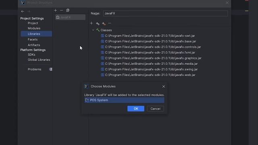Click the jar icon beside javafx.graphics.jar

tap(102, 58)
